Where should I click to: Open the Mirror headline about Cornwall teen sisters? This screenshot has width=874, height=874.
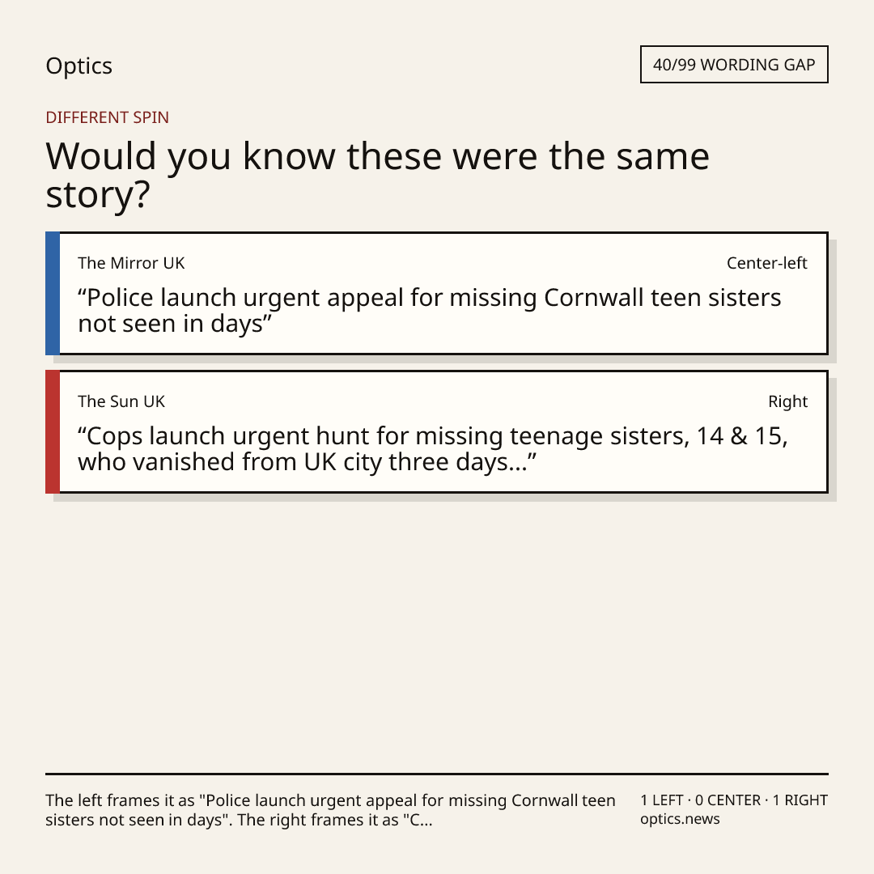tap(429, 311)
